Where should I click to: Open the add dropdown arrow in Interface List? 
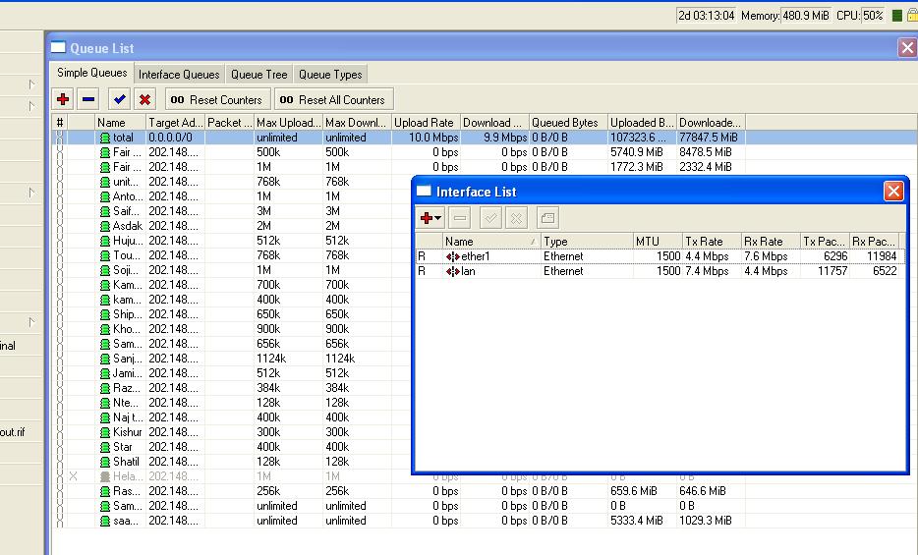click(438, 218)
